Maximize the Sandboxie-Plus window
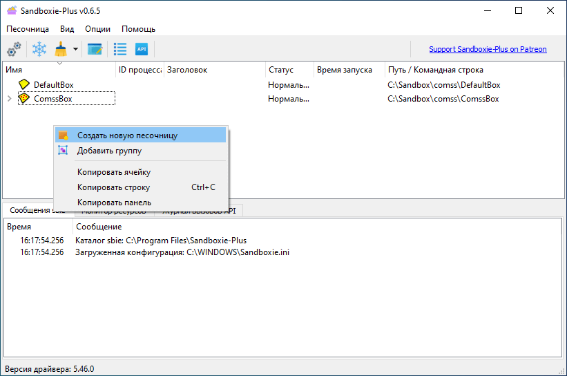567x376 pixels. [519, 10]
